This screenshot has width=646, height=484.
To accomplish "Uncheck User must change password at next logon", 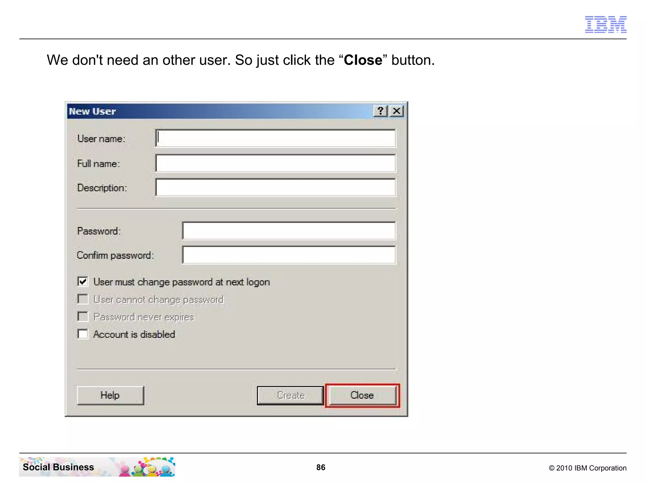I will (83, 281).
